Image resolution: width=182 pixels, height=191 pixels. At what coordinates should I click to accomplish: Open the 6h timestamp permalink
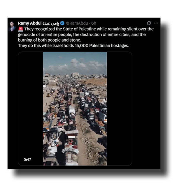point(94,23)
